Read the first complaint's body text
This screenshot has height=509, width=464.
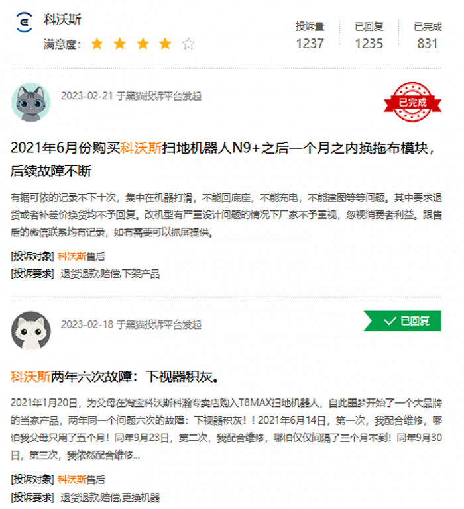coord(226,215)
